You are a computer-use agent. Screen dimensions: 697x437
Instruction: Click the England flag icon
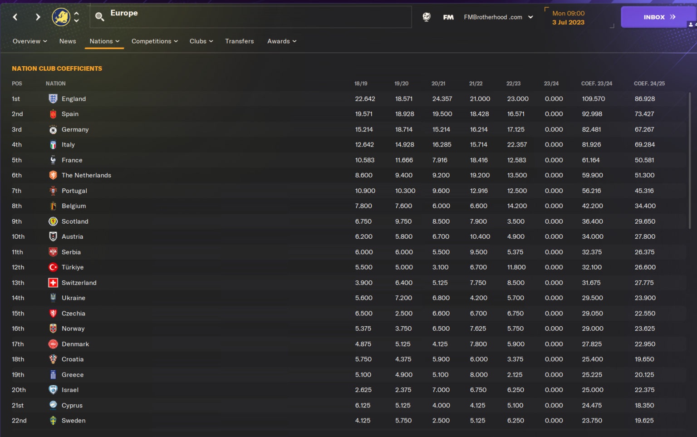tap(53, 98)
